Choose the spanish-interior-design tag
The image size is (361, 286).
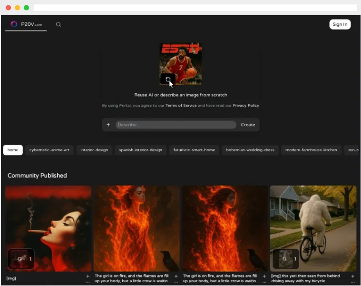140,150
